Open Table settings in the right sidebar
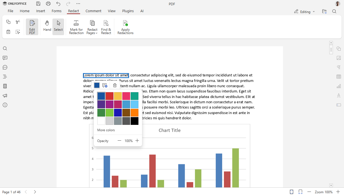Screen dimensions: 344x196 339,76
